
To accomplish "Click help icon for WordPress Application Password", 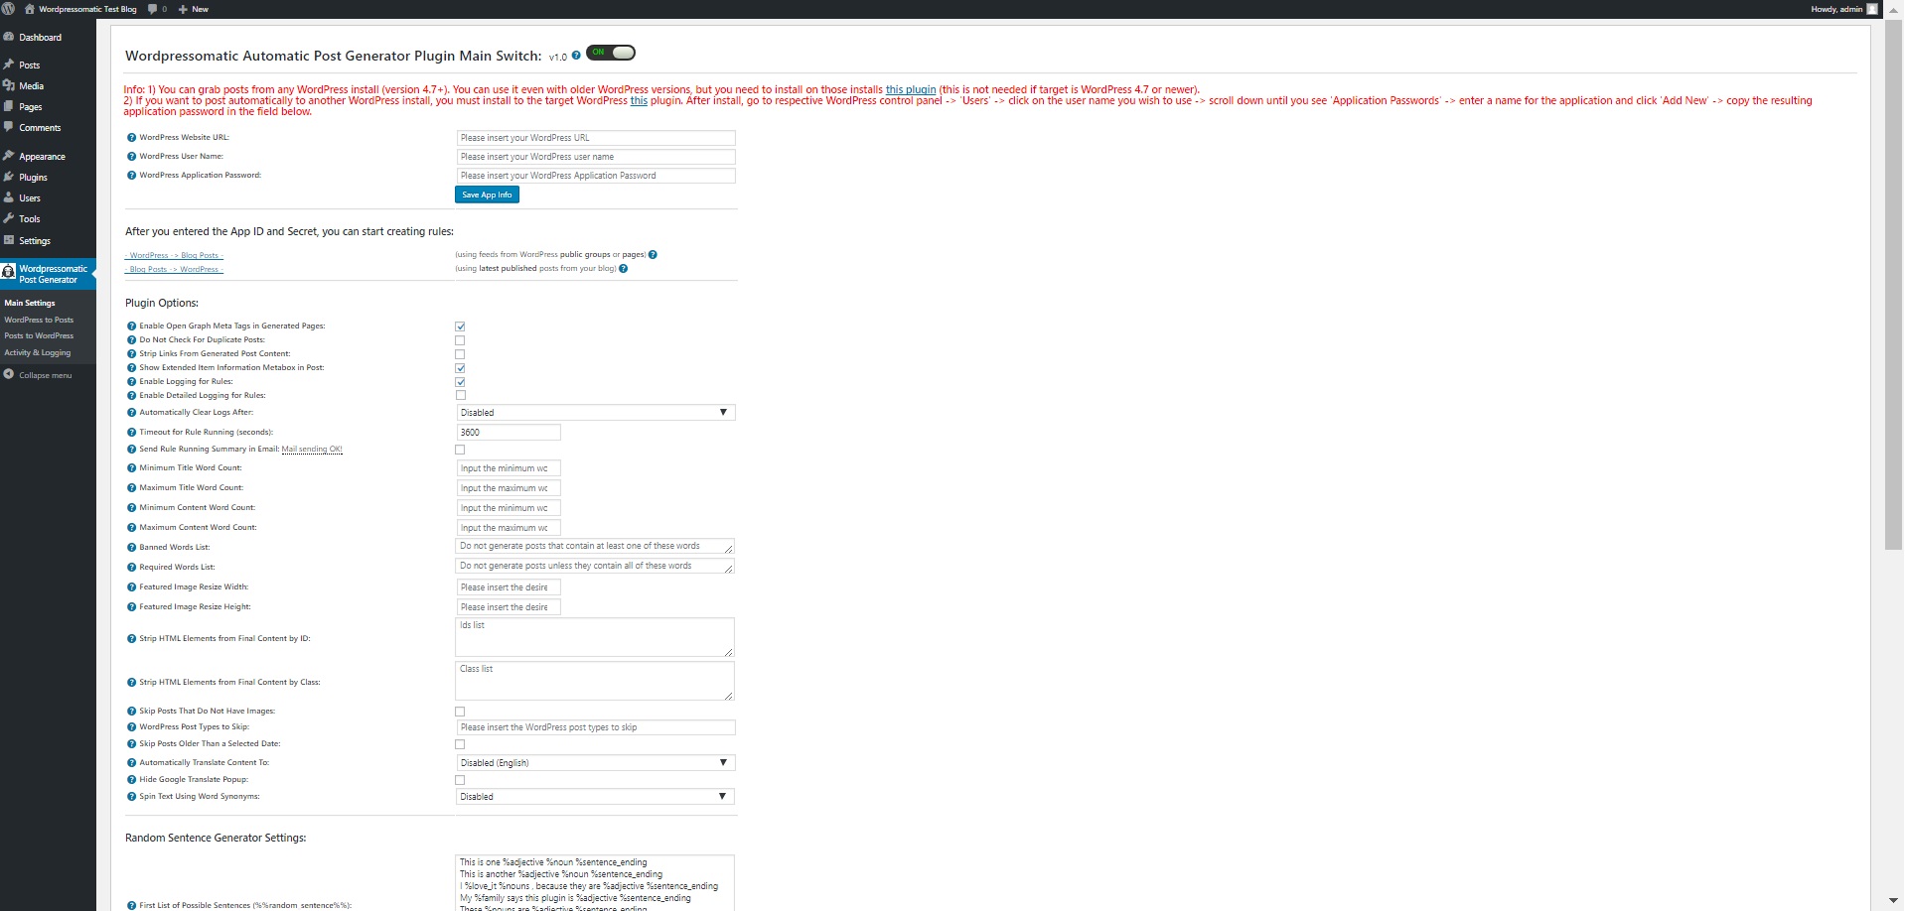I will pos(131,176).
